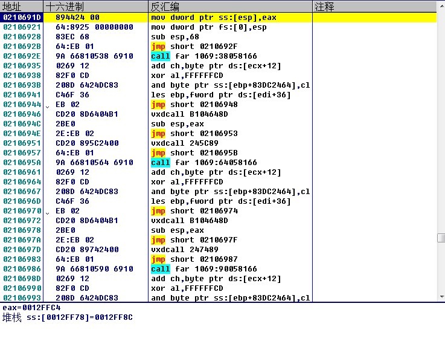
Task: Select address row 0210694E
Action: pyautogui.click(x=22, y=133)
